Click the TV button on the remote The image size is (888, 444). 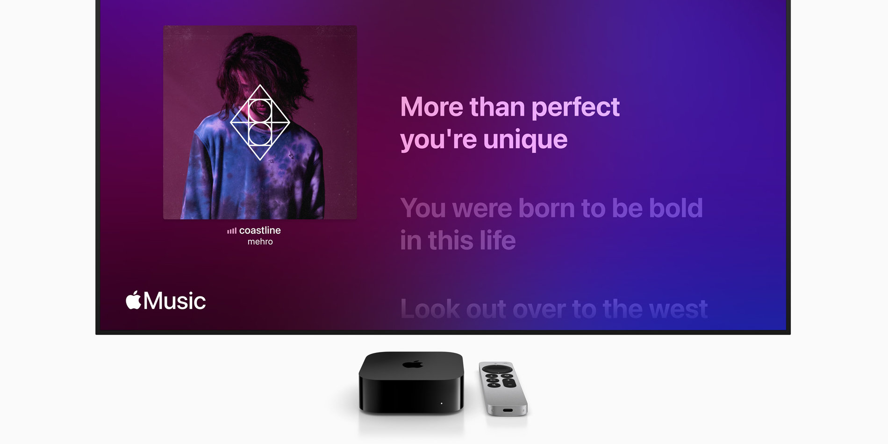tap(507, 376)
